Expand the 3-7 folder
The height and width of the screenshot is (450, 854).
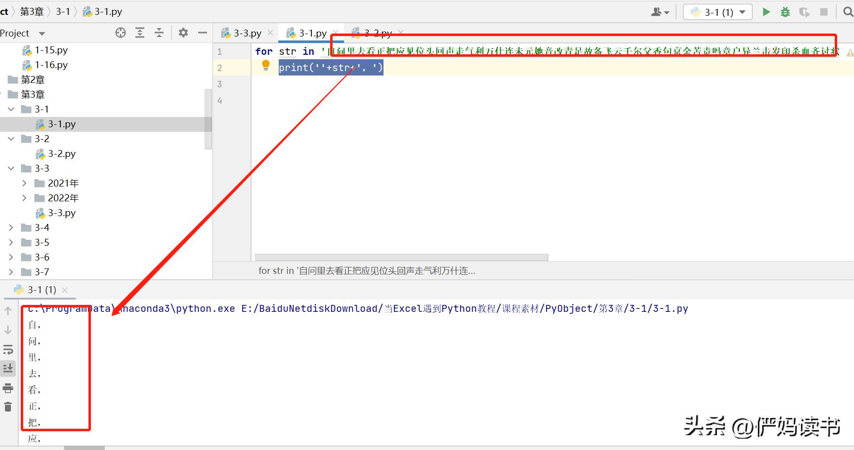click(x=11, y=272)
